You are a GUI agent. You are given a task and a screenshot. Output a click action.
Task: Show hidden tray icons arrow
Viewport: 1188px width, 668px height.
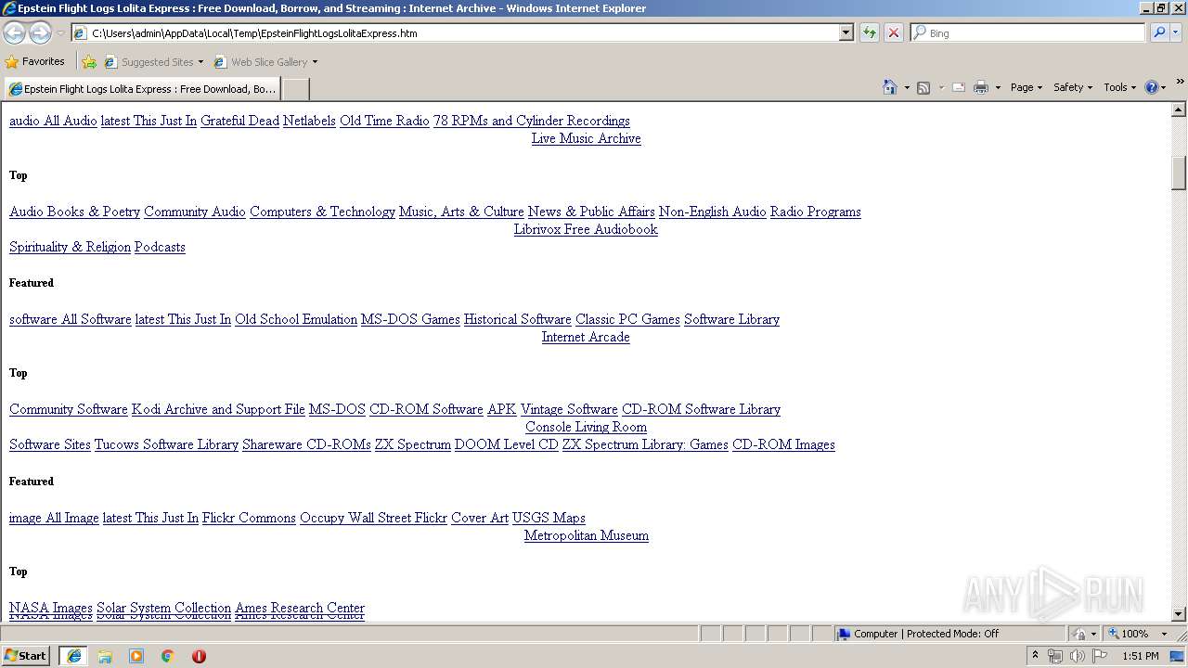click(1035, 656)
